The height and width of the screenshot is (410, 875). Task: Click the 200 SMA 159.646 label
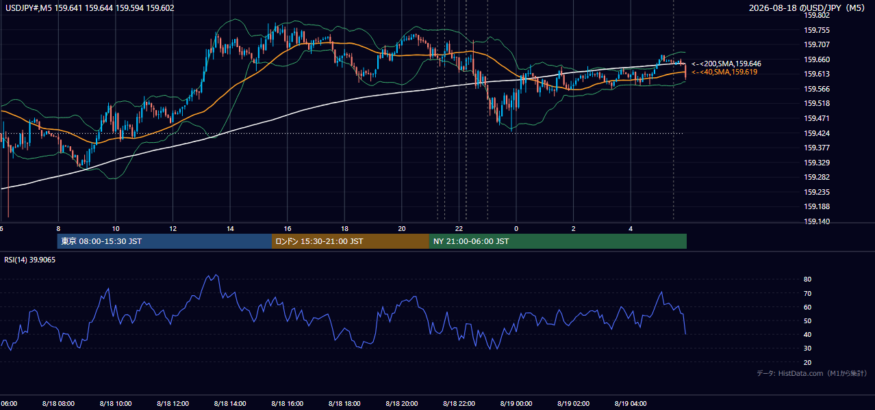coord(726,64)
